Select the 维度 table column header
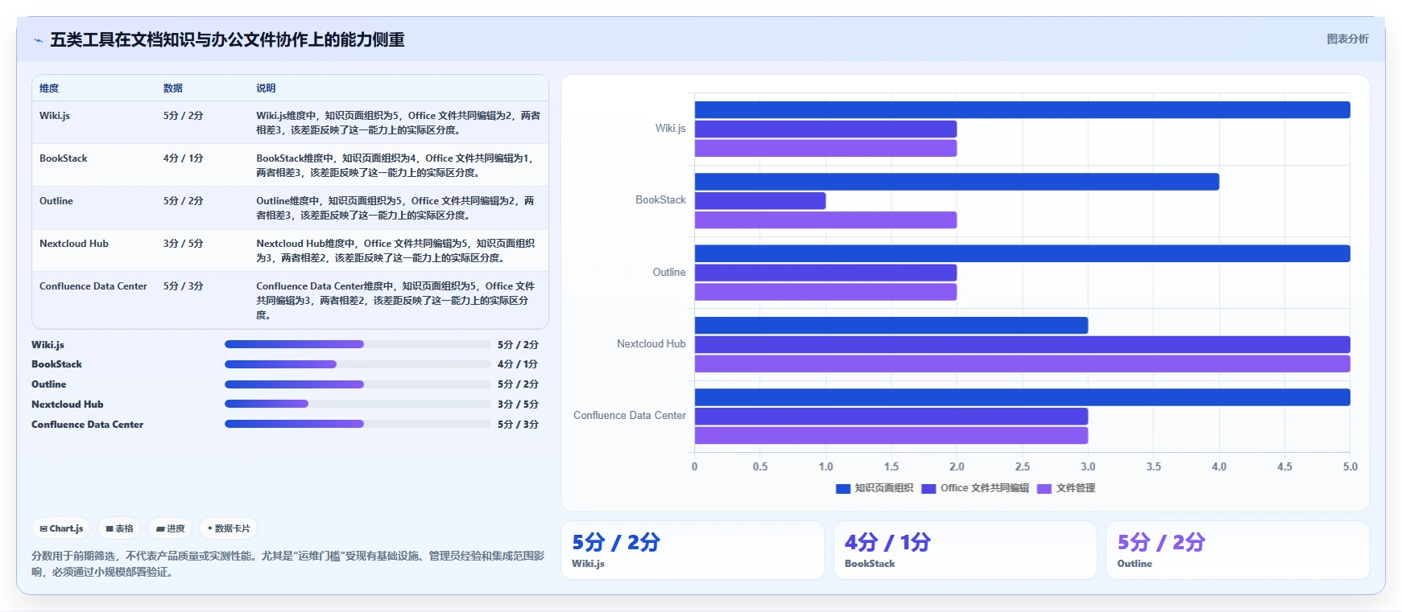The width and height of the screenshot is (1402, 612). 49,88
